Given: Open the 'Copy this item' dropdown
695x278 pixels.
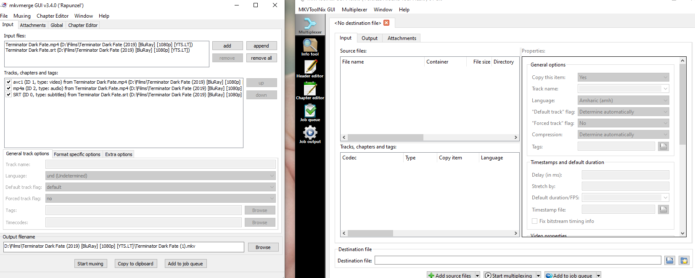Looking at the screenshot, I should pos(623,77).
